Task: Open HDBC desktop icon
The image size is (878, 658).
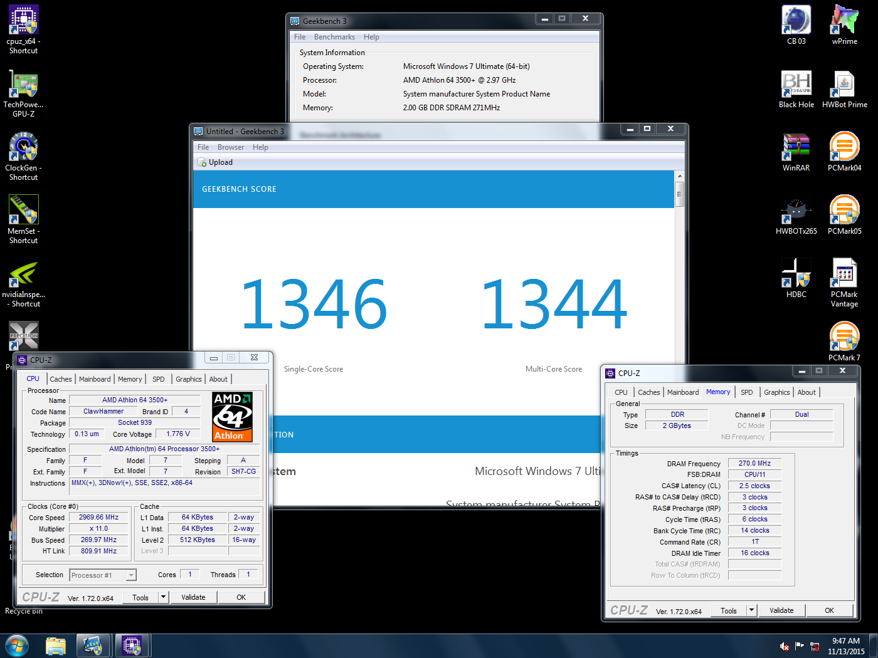Action: pyautogui.click(x=796, y=279)
